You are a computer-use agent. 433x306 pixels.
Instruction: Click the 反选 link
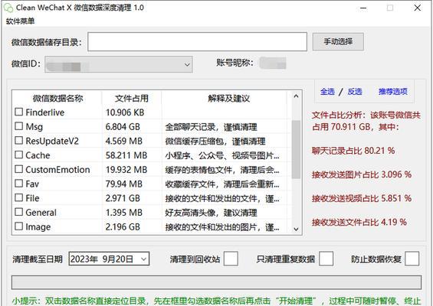355,92
